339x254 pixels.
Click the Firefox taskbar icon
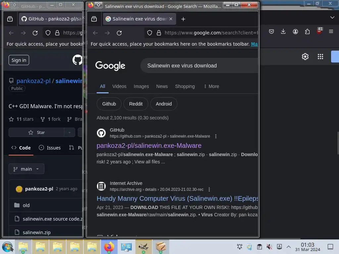[x=109, y=247]
